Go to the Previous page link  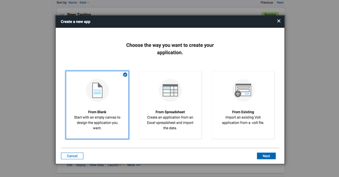(267, 3)
